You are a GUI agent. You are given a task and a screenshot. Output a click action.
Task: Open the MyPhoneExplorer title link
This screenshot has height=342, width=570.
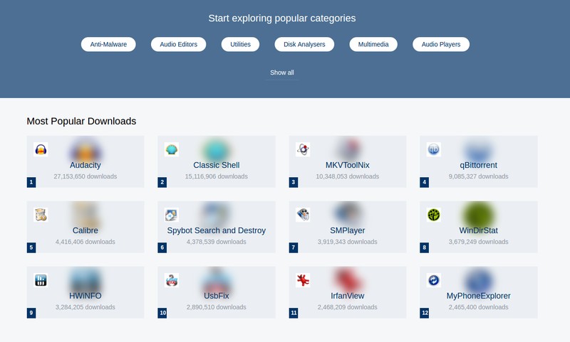[478, 296]
